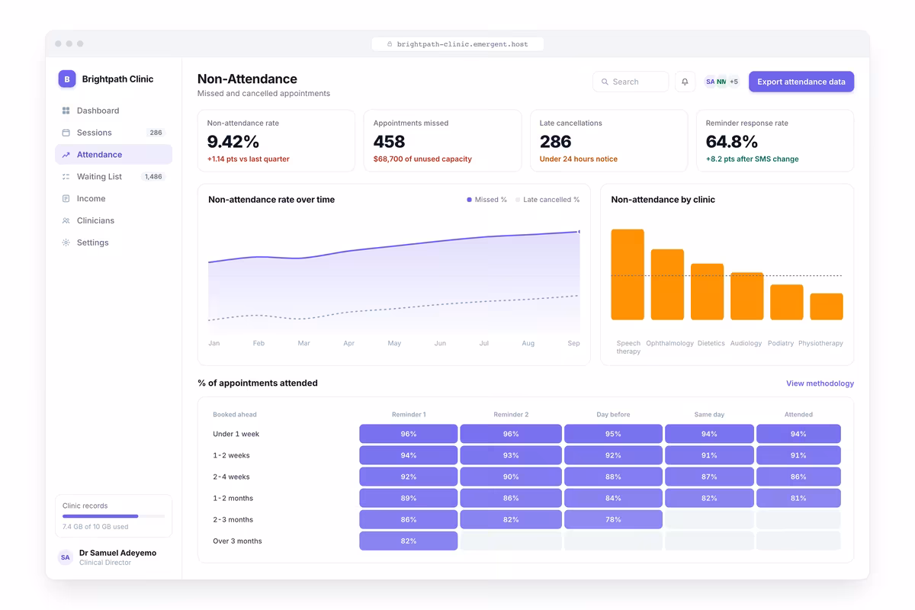Screen dimensions: 915x610
Task: Click the Over 3 months Reminder 1 cell
Action: [409, 541]
